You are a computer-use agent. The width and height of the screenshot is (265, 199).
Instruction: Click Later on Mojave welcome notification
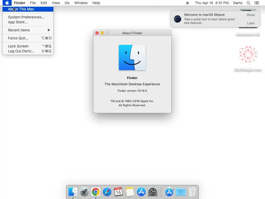pyautogui.click(x=251, y=23)
